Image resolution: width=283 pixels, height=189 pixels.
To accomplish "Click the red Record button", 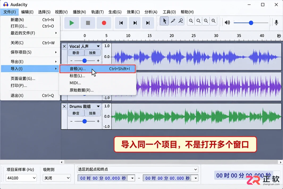I will pyautogui.click(x=104, y=23).
